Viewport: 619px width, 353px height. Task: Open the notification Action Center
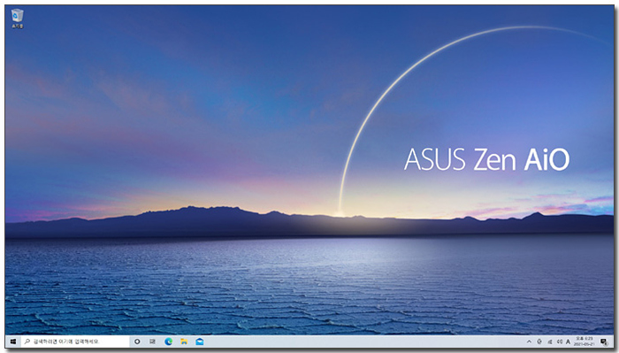tap(604, 341)
